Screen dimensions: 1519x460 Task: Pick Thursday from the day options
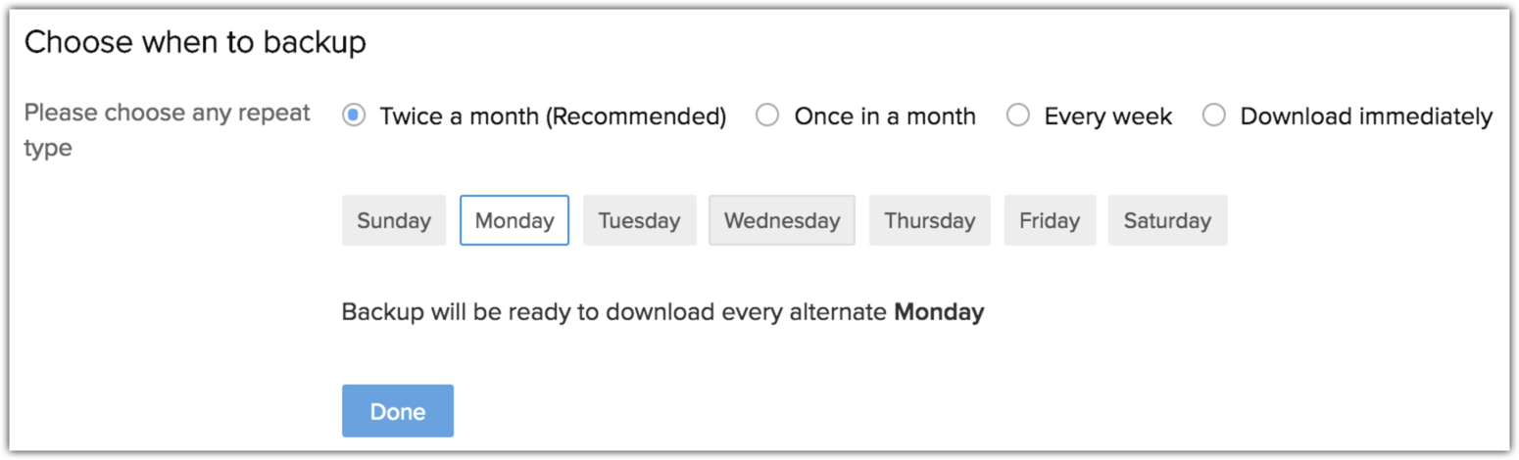coord(929,220)
